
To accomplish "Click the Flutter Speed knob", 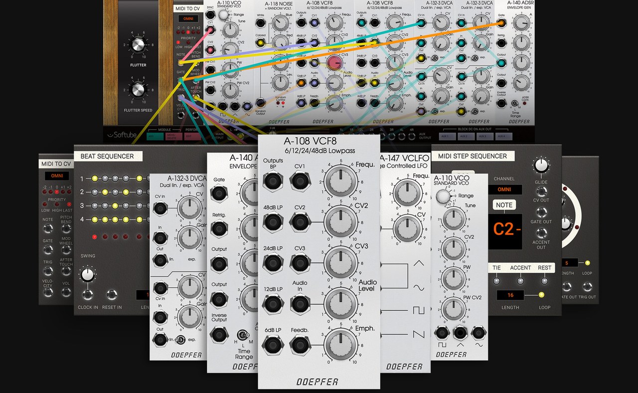I will pos(138,91).
